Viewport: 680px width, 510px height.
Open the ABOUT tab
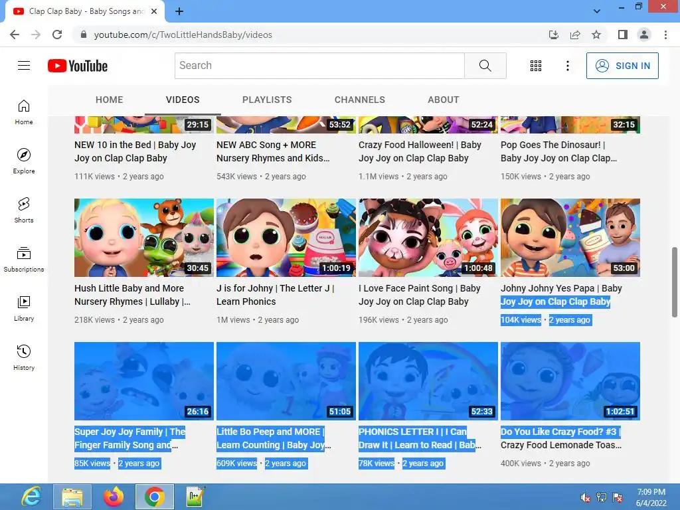[443, 100]
